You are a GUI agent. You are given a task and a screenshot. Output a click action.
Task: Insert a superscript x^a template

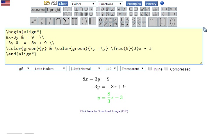coord(34,21)
